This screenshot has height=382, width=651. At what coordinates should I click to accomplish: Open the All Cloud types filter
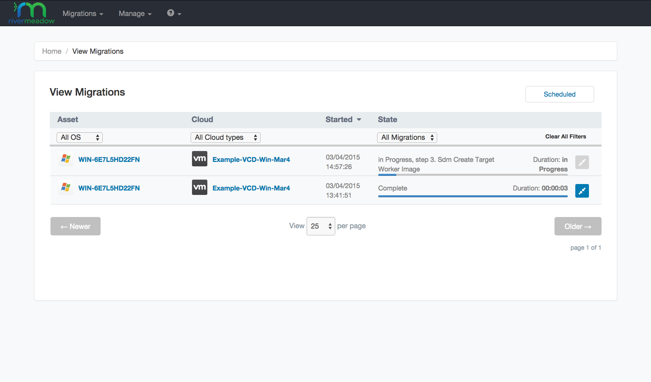(x=225, y=137)
